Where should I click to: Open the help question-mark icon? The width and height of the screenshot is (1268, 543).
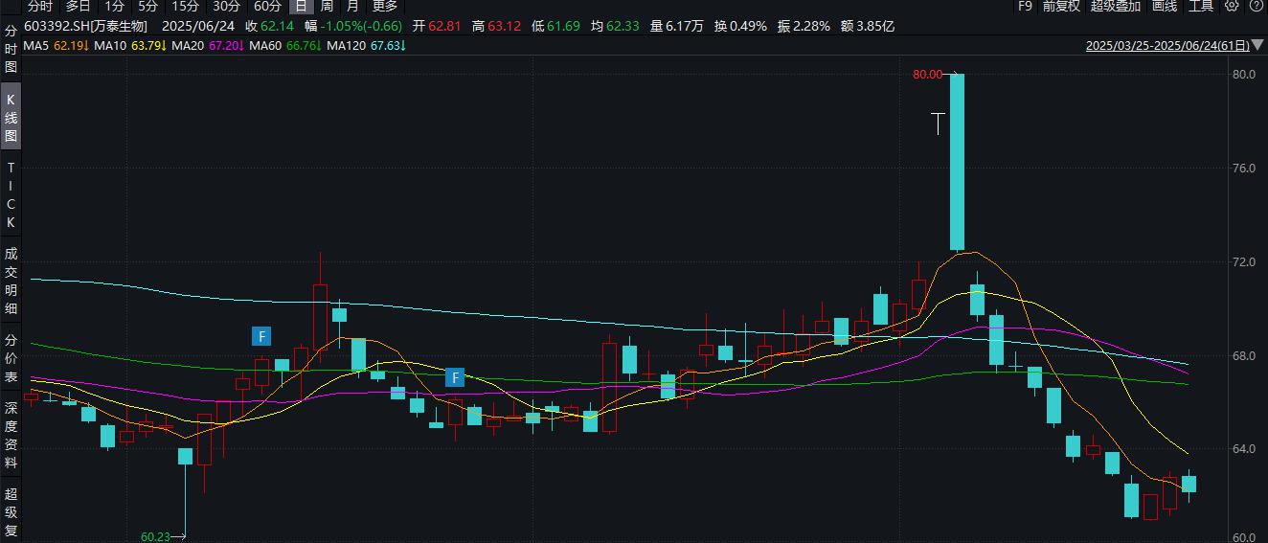(1256, 6)
